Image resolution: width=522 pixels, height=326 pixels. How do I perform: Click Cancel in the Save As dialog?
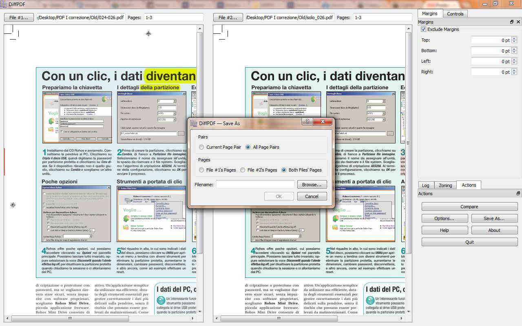pyautogui.click(x=312, y=196)
